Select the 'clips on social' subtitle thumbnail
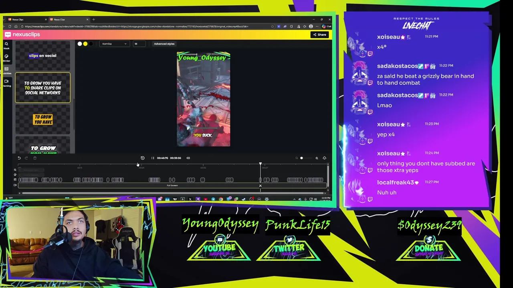513x288 pixels. (42, 56)
